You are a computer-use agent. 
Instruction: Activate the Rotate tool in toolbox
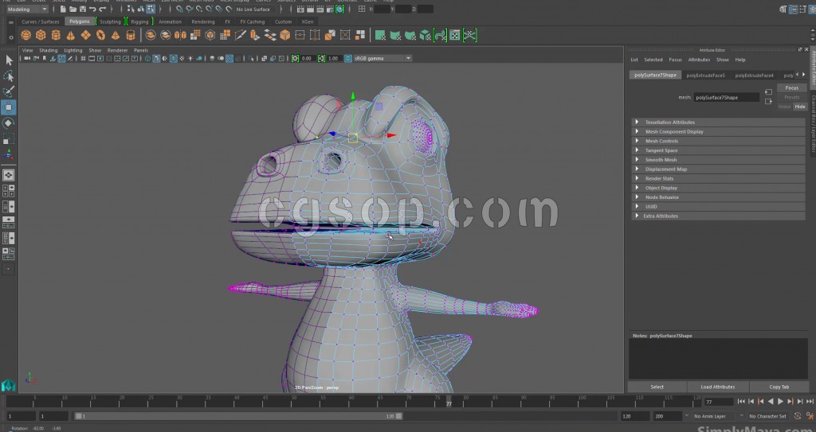(x=9, y=123)
